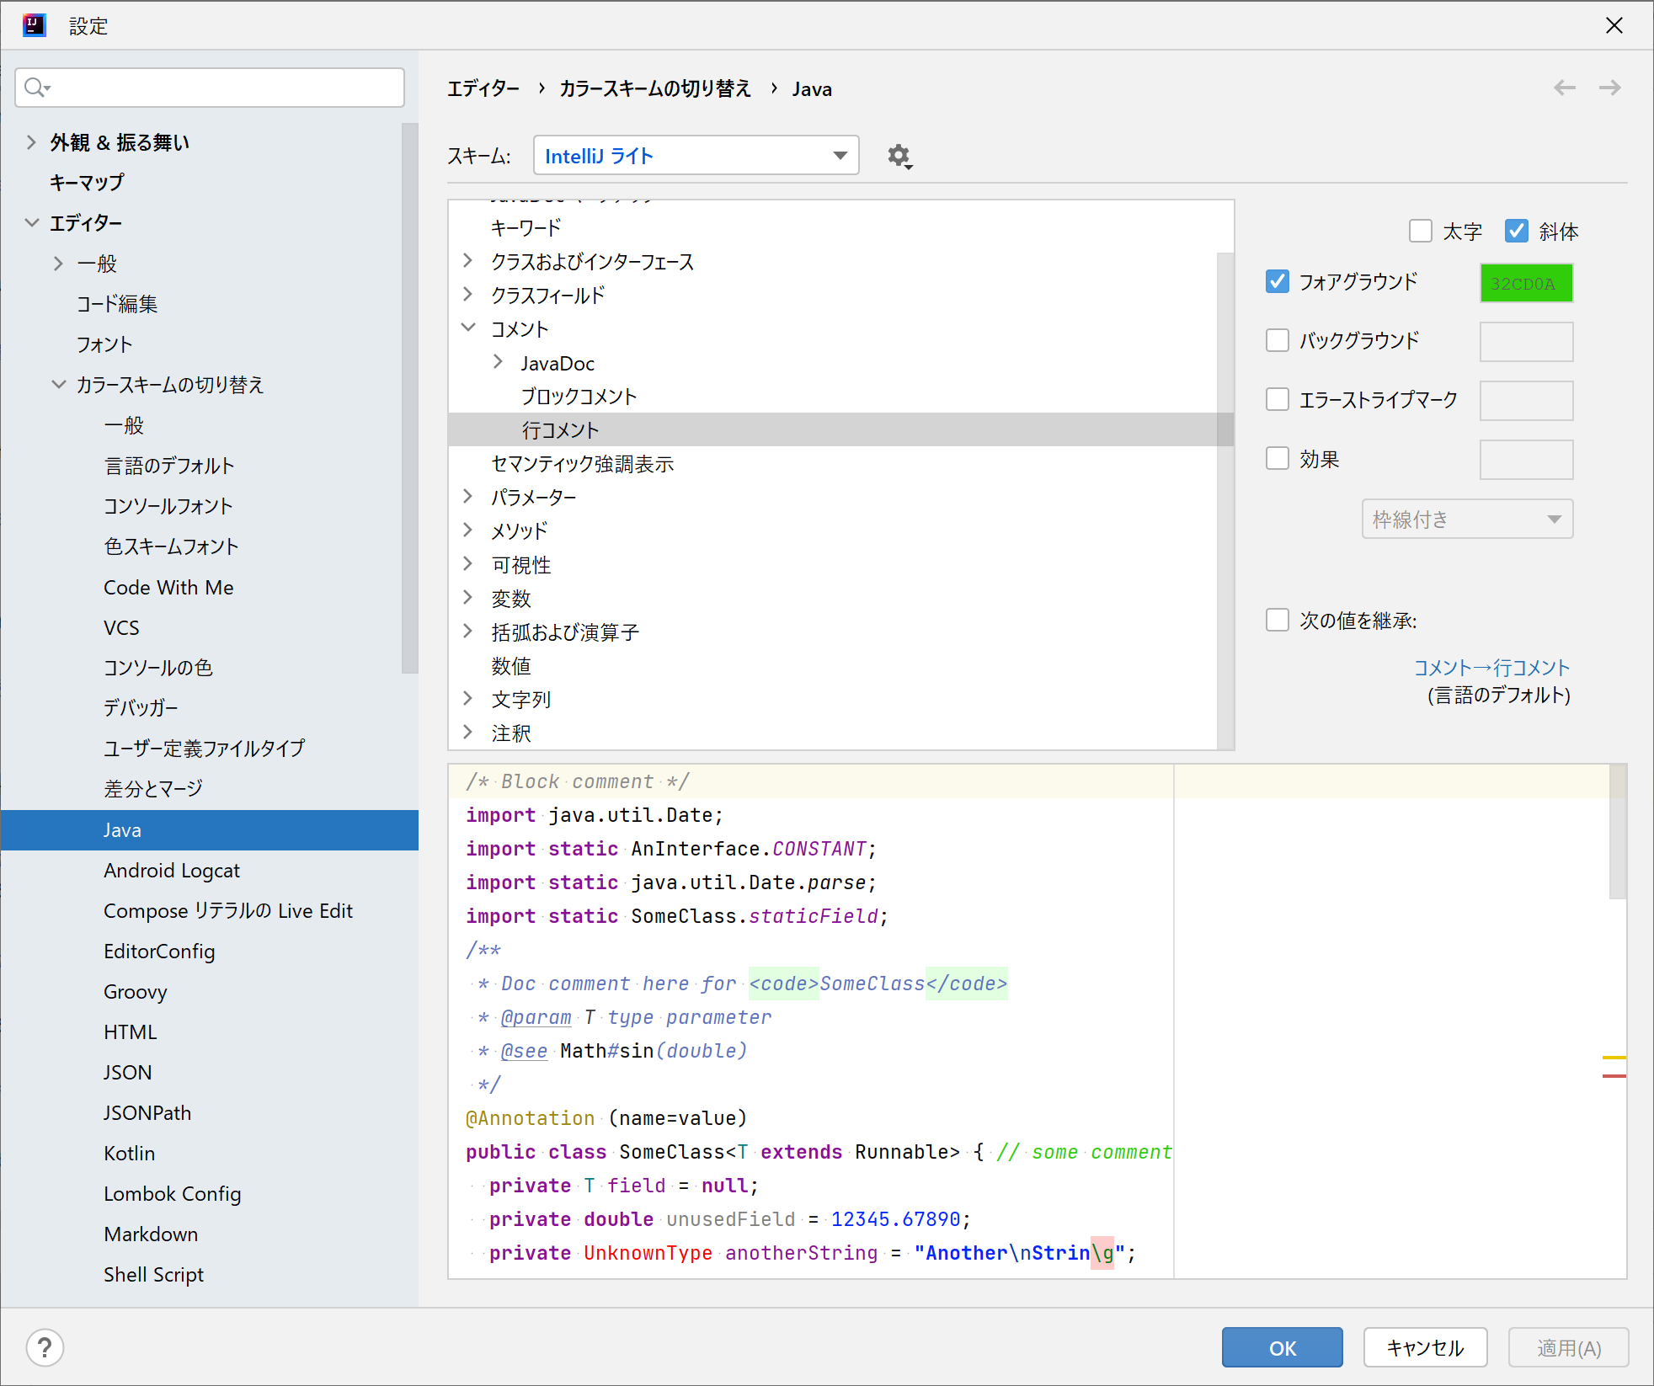
Task: Select the ブロックコメント tree item
Action: click(x=579, y=396)
